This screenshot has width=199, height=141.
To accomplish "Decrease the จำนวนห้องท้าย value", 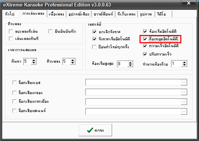I will coord(185,65).
